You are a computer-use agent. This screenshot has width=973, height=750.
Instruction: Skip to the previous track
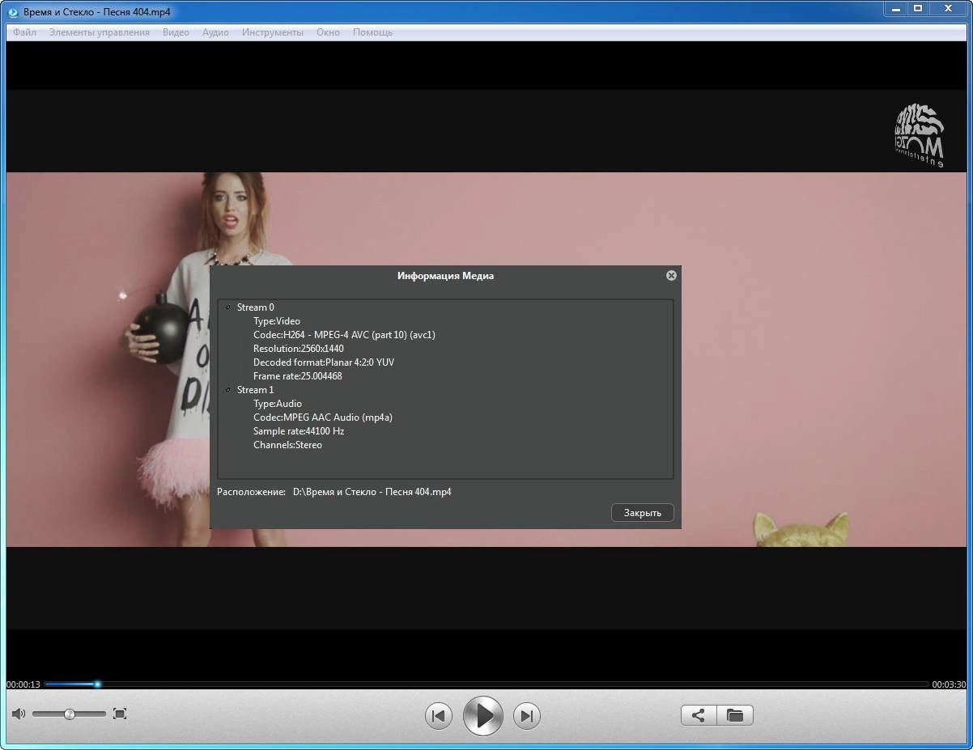pos(439,715)
